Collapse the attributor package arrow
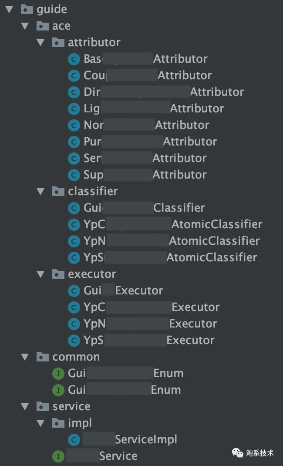283x466 pixels. point(41,42)
